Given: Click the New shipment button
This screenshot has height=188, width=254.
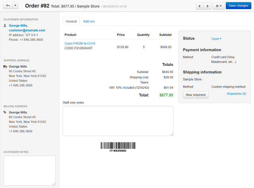Looking at the screenshot, I should tap(196, 95).
